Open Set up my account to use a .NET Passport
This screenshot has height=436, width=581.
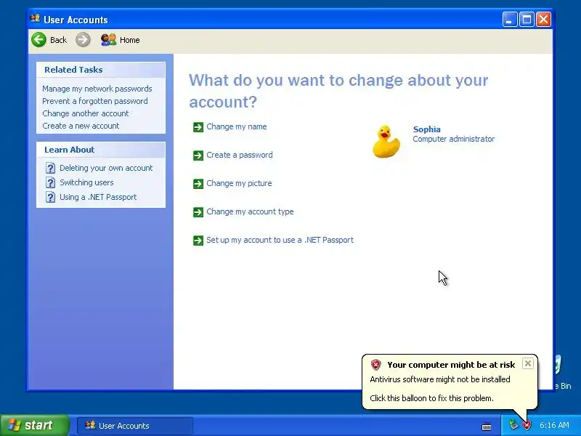280,240
